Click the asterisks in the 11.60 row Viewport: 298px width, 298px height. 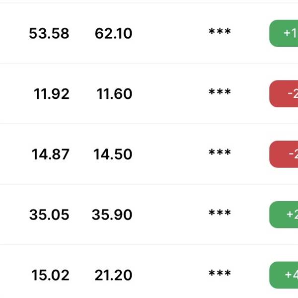[x=220, y=93]
